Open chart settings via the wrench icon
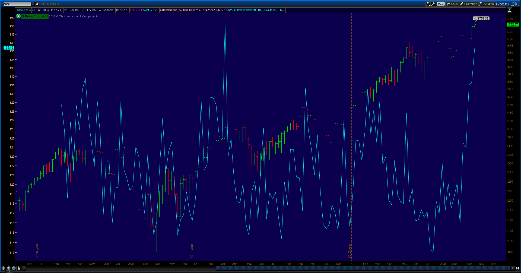This screenshot has height=273, width=521. point(433,4)
